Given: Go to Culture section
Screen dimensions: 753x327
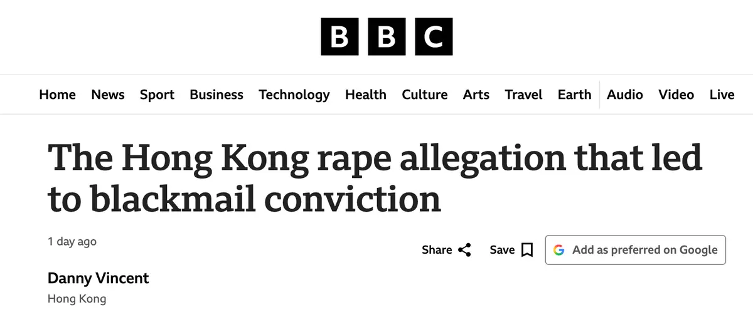Looking at the screenshot, I should [x=425, y=95].
